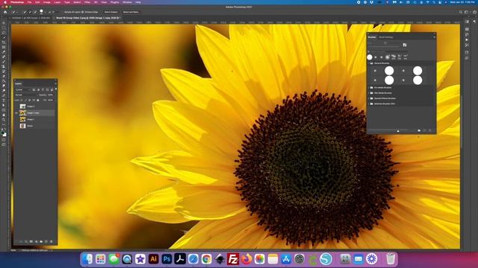Click the search icon in options bar
Screen dimensions: 478x268
461,12
